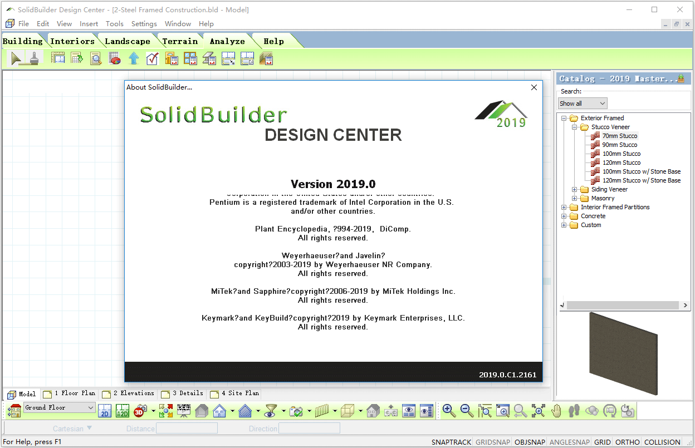Select 90mm Stucco in catalog tree
Viewport: 695px width, 448px height.
620,145
